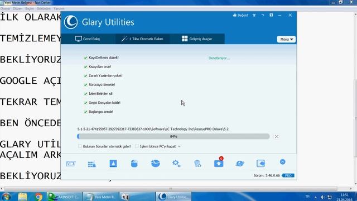This screenshot has width=357, height=201.
Task: Click the 84% scan progress bar
Action: (173, 136)
